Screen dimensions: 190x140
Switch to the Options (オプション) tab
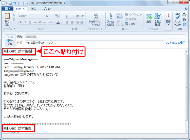pyautogui.click(x=46, y=9)
